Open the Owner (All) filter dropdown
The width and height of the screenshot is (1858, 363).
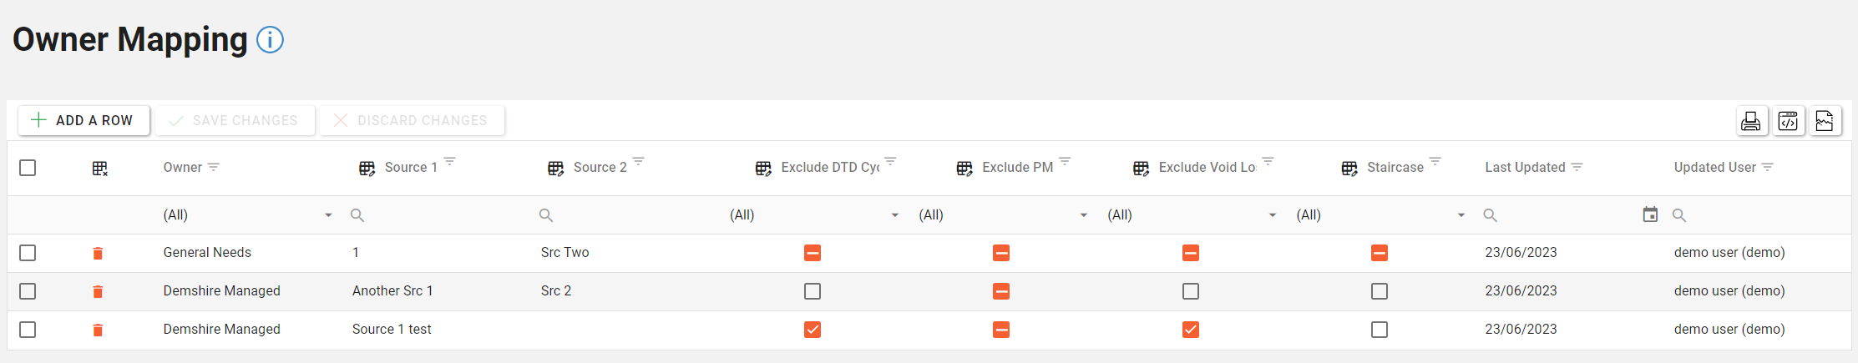pyautogui.click(x=328, y=215)
